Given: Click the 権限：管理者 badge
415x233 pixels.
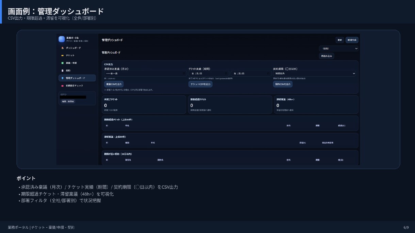Looking at the screenshot, I should pos(68,101).
